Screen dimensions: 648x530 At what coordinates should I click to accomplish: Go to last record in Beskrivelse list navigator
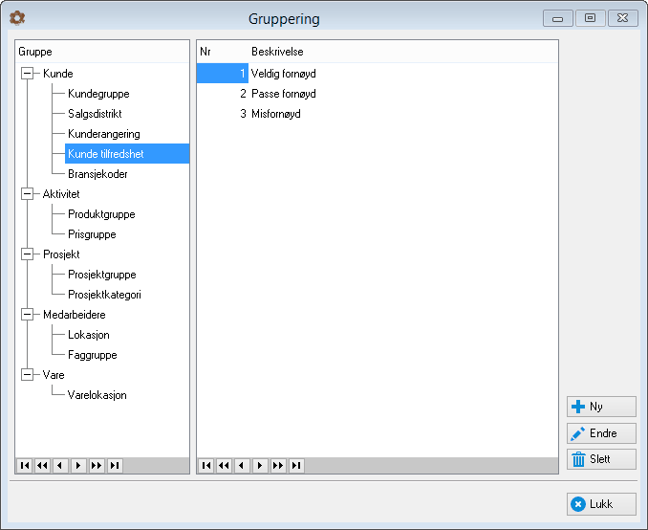(296, 466)
